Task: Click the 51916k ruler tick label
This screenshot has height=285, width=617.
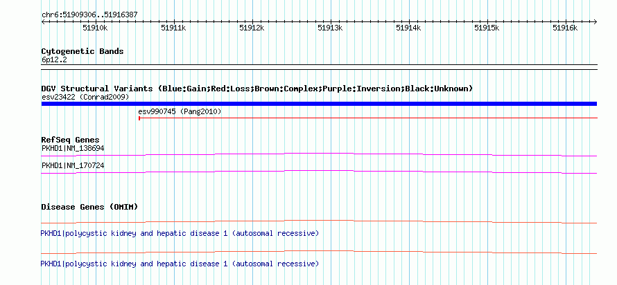Action: click(x=565, y=28)
